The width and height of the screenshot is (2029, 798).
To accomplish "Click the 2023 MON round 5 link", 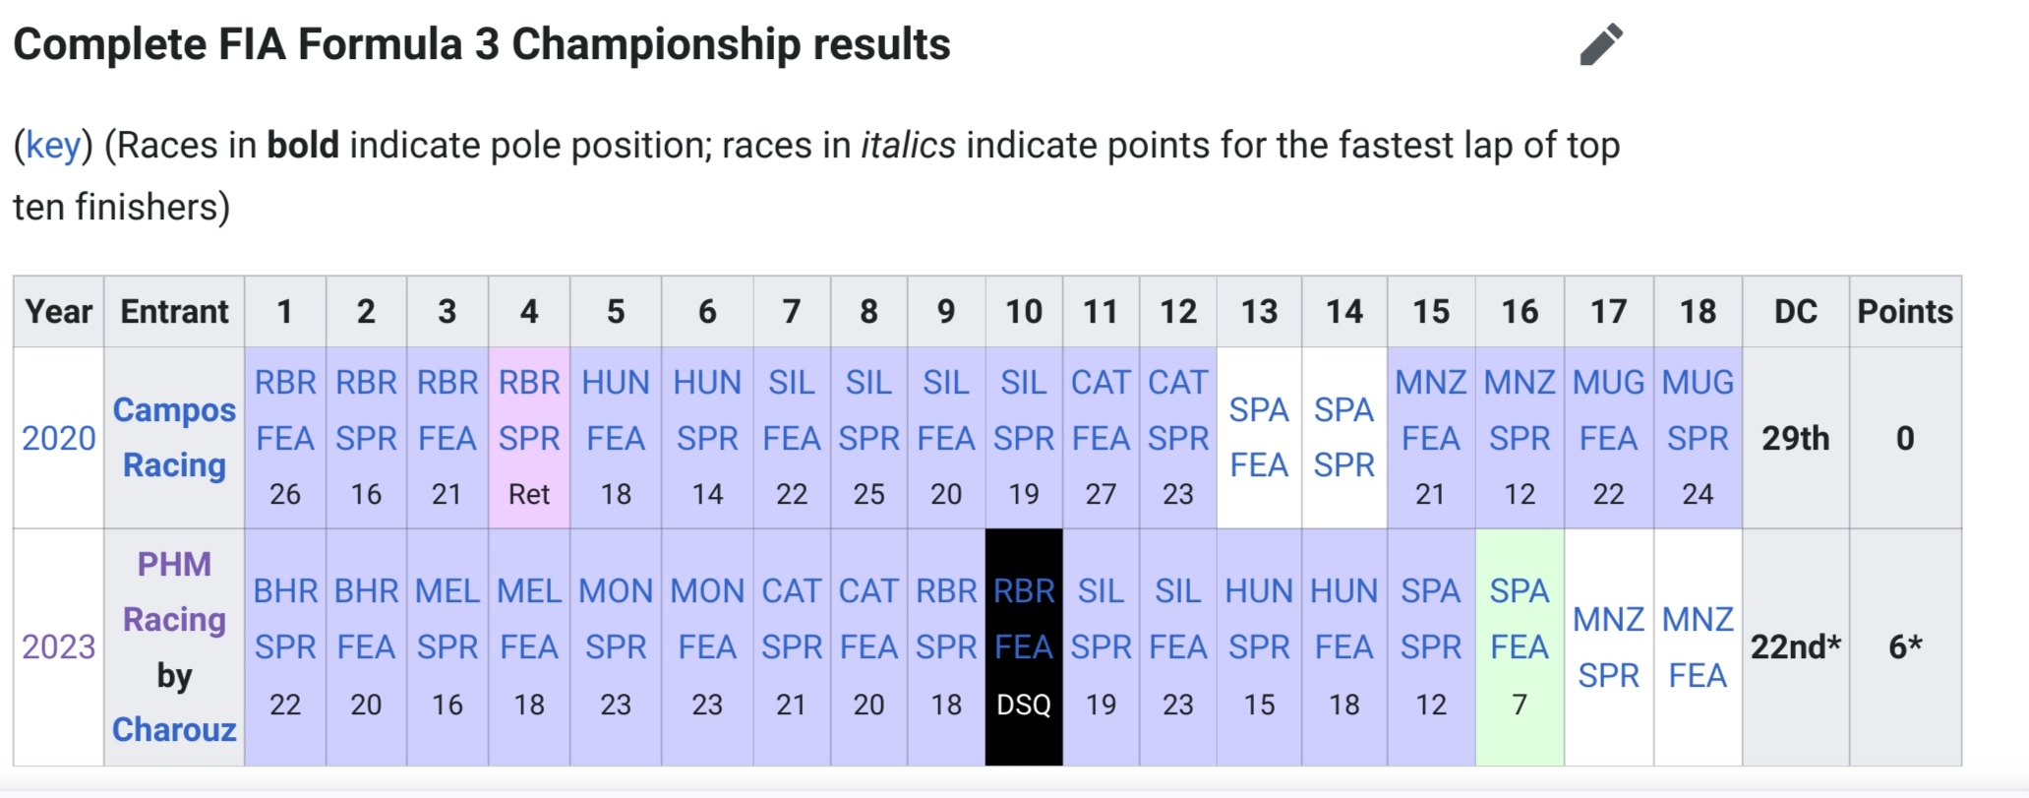I will (616, 590).
